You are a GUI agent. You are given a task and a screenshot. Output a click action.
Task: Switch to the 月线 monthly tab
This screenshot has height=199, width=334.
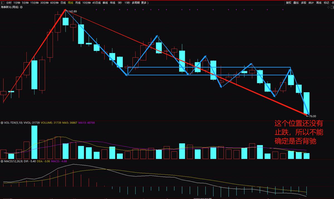pyautogui.click(x=78, y=3)
